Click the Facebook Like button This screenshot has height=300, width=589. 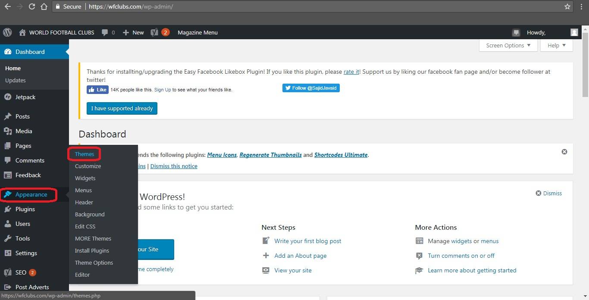pos(97,90)
